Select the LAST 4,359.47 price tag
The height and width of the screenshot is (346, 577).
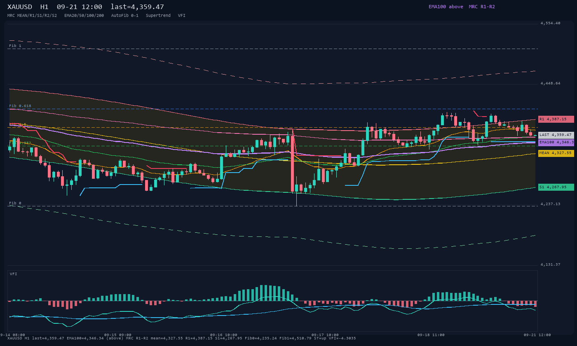tap(556, 135)
